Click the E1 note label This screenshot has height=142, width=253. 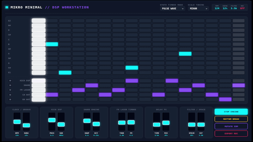(9, 73)
